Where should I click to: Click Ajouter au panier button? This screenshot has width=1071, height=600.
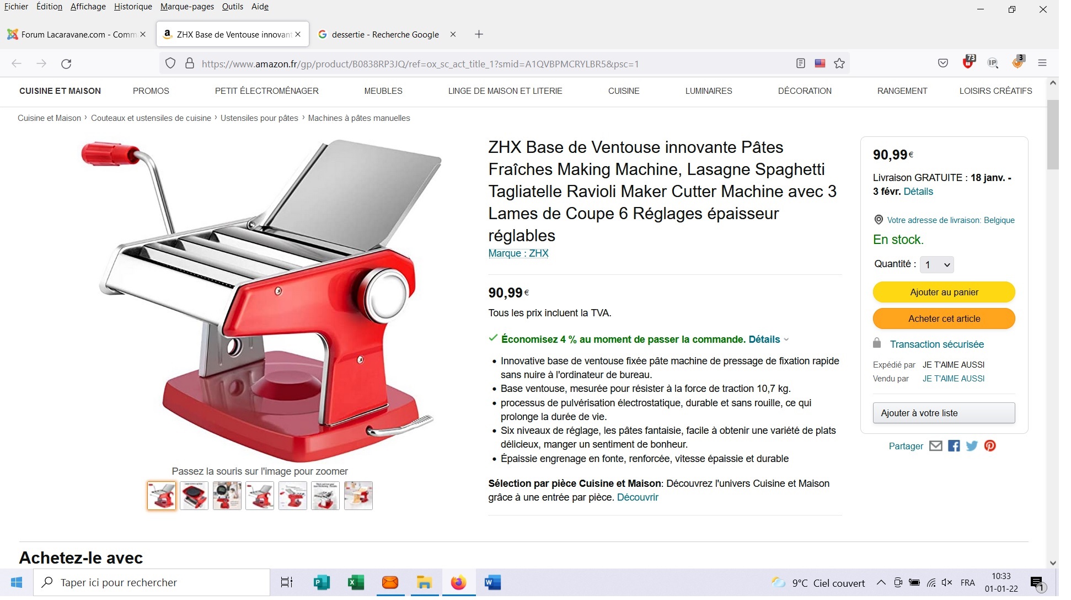point(944,292)
